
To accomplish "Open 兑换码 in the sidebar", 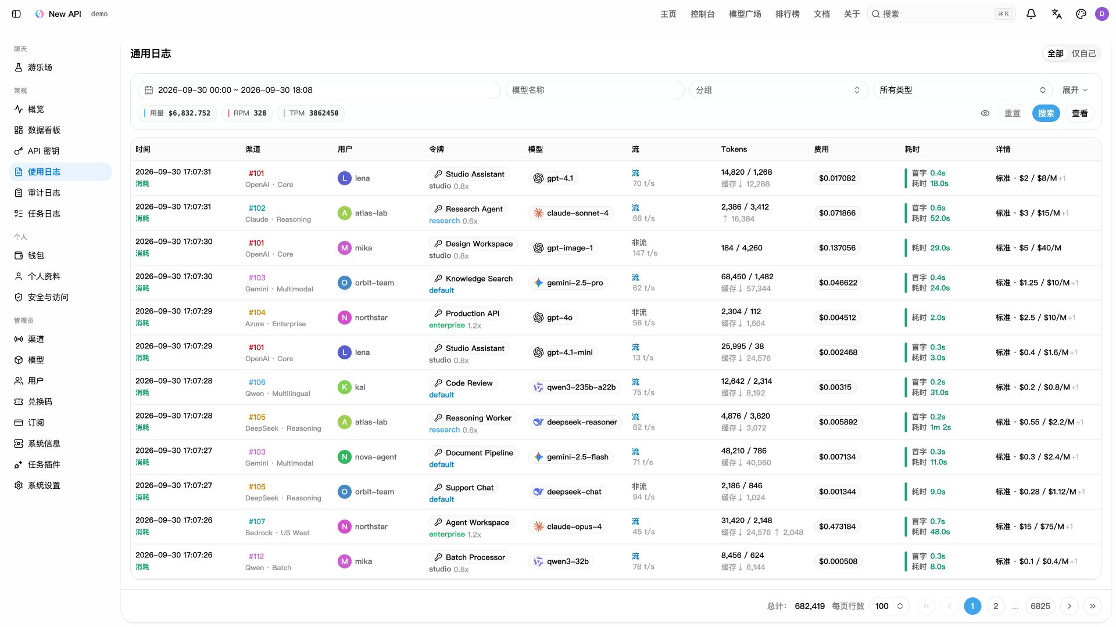I will click(x=60, y=402).
